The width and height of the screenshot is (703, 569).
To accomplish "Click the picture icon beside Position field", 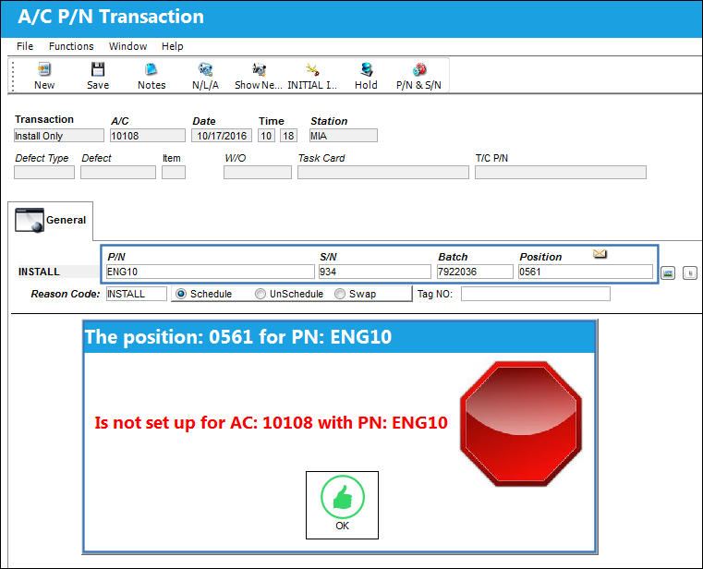I will [668, 272].
